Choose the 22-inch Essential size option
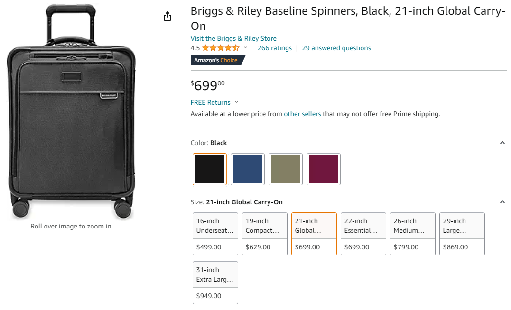 363,234
